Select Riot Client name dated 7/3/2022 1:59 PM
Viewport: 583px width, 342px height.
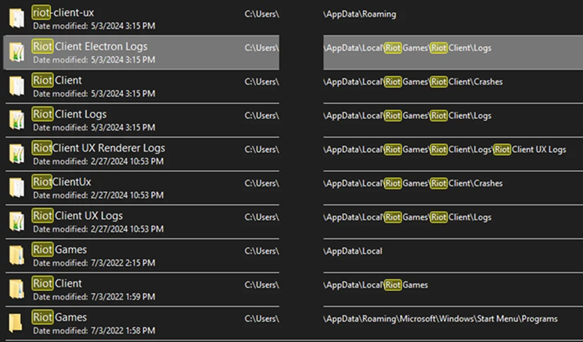tap(57, 284)
